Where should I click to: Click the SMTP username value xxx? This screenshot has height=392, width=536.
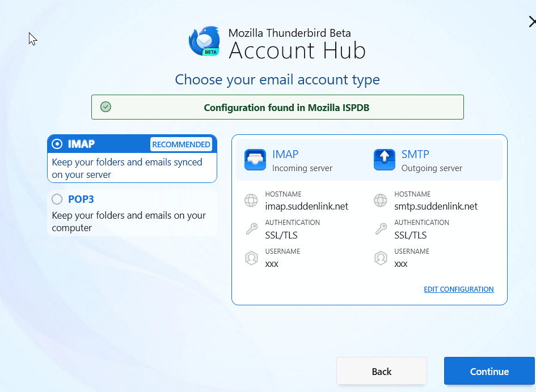tap(401, 264)
